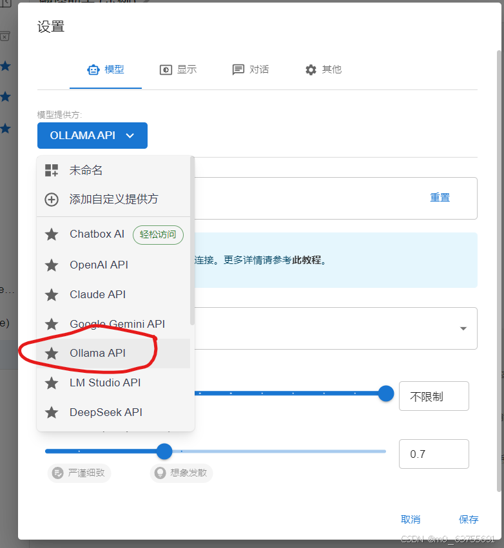The width and height of the screenshot is (504, 548).
Task: Click the chat bubble icon beside 对话
Action: tap(238, 70)
